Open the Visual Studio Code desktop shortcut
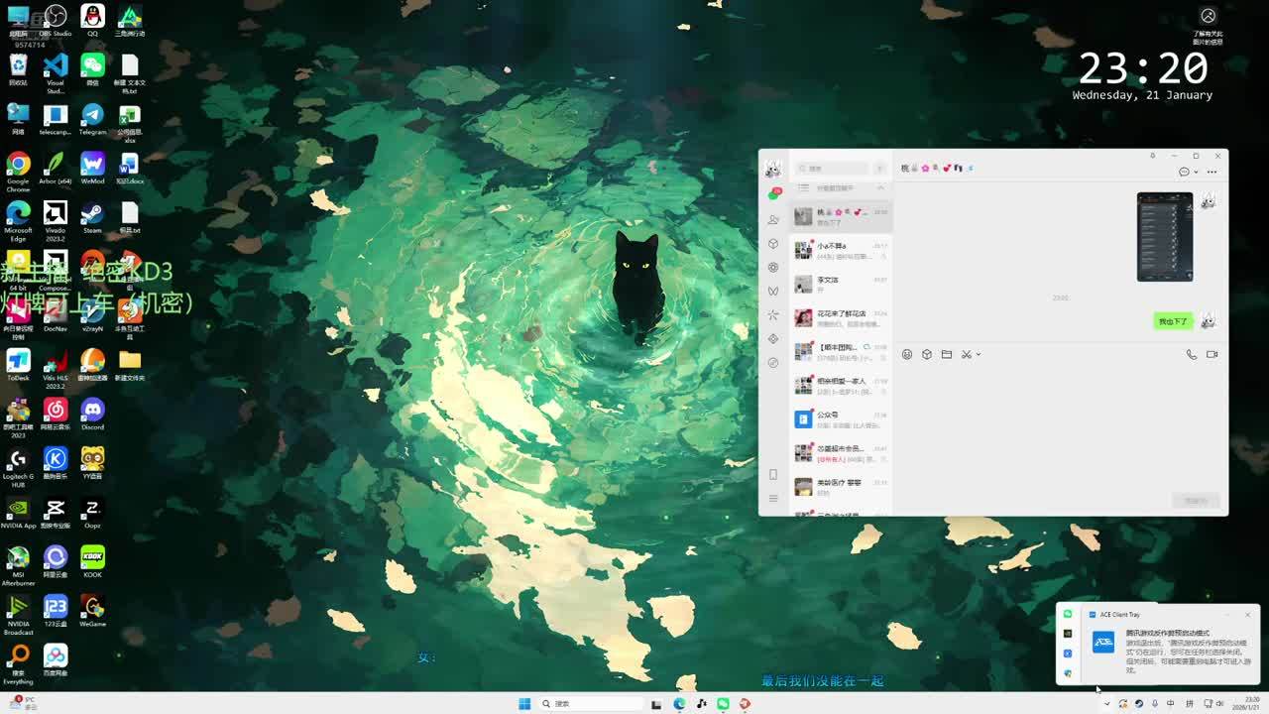Screen dimensions: 1269x714 (x=56, y=71)
